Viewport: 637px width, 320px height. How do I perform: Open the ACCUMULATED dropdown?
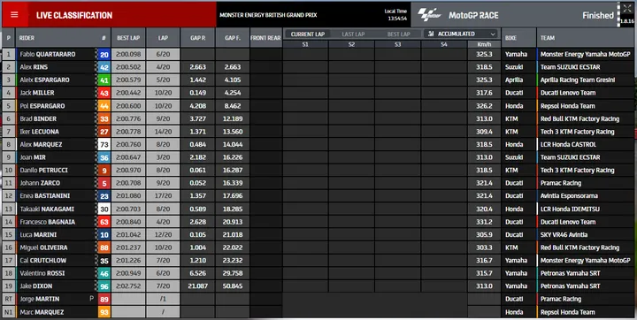[x=462, y=34]
